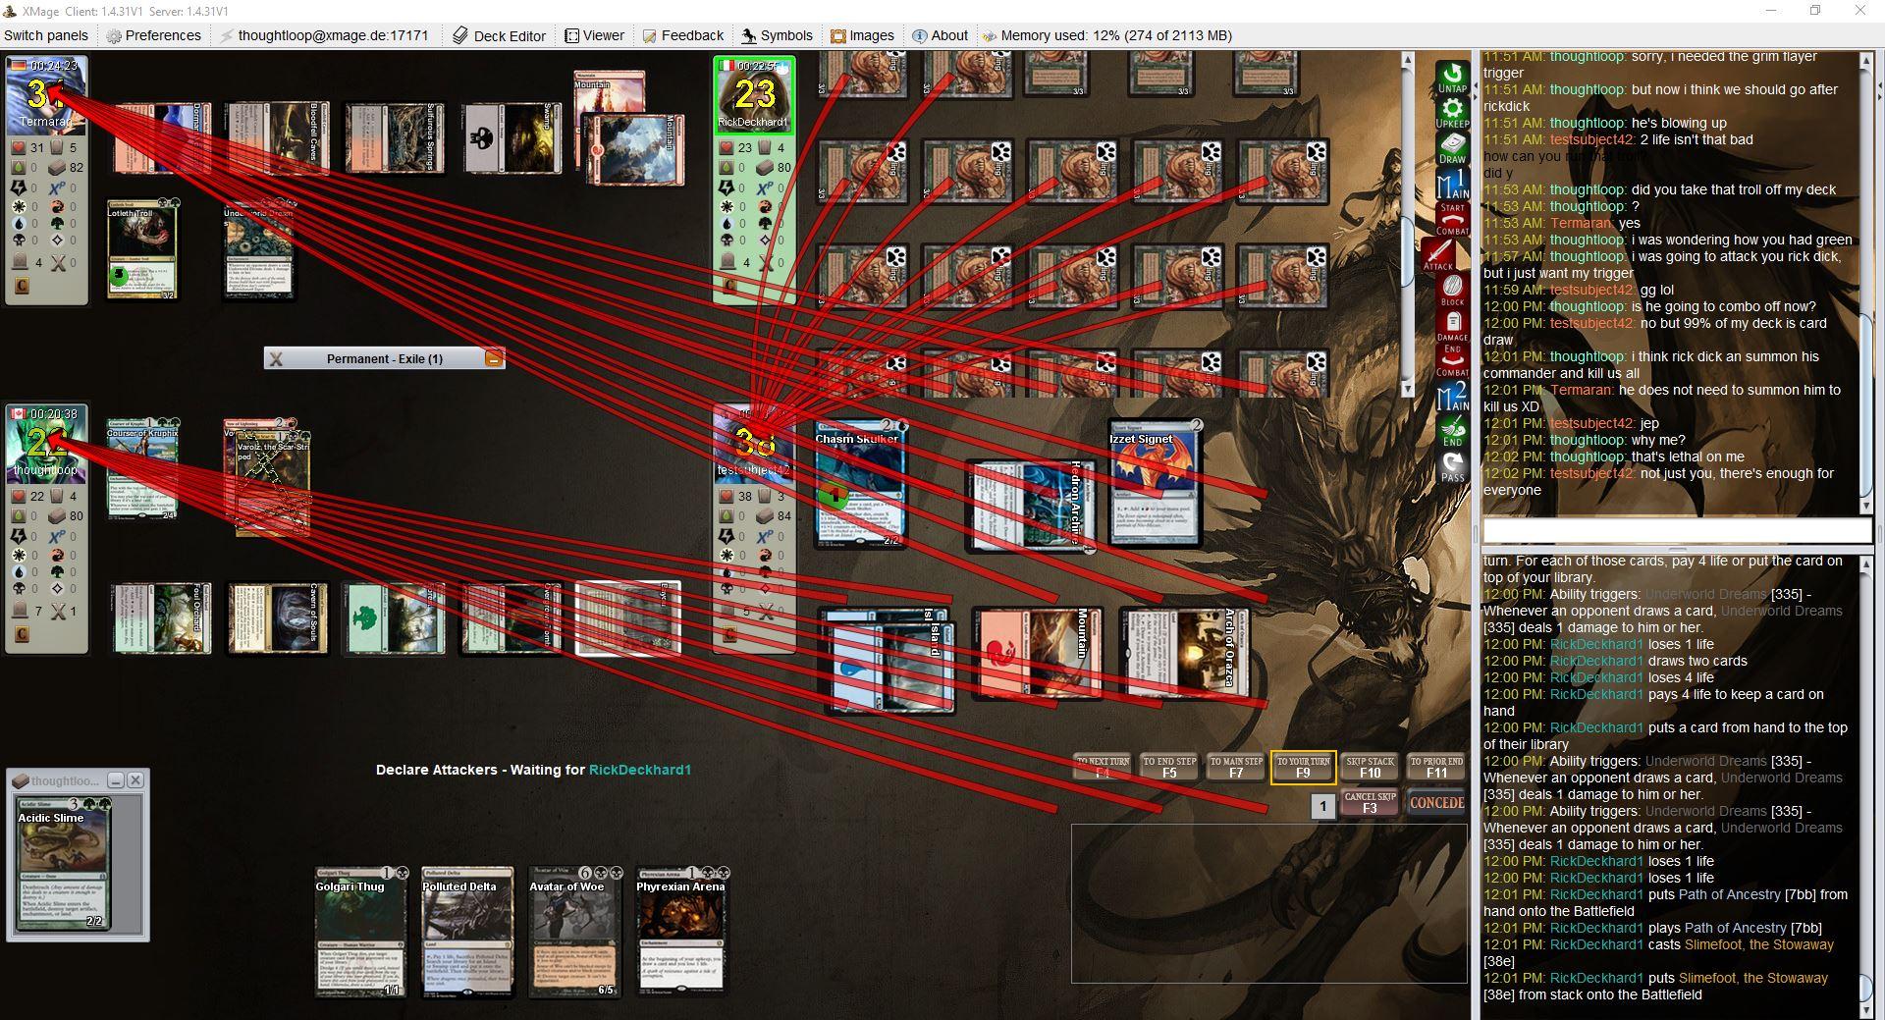1885x1020 pixels.
Task: Click the X icon on Permanent - Exile window
Action: click(x=276, y=358)
